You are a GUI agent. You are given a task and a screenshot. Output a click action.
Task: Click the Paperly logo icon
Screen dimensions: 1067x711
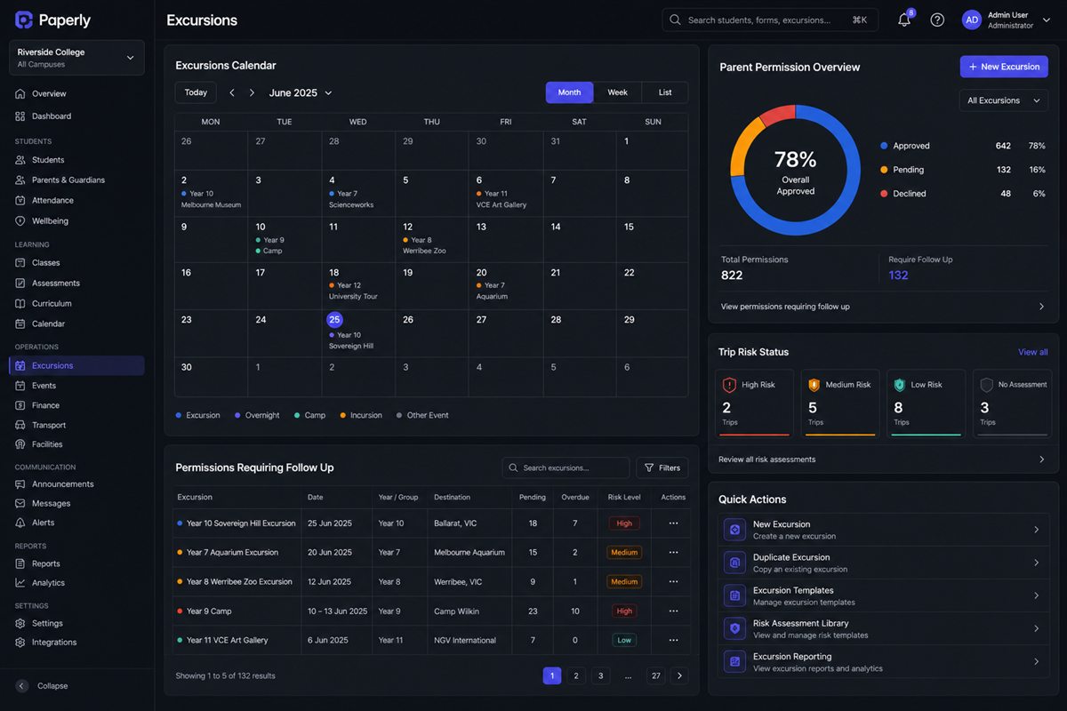coord(24,20)
